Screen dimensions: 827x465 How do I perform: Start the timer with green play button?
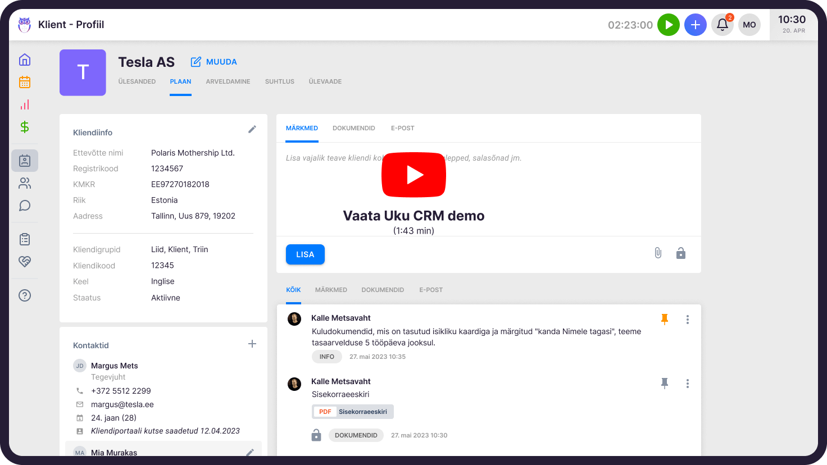pyautogui.click(x=669, y=25)
